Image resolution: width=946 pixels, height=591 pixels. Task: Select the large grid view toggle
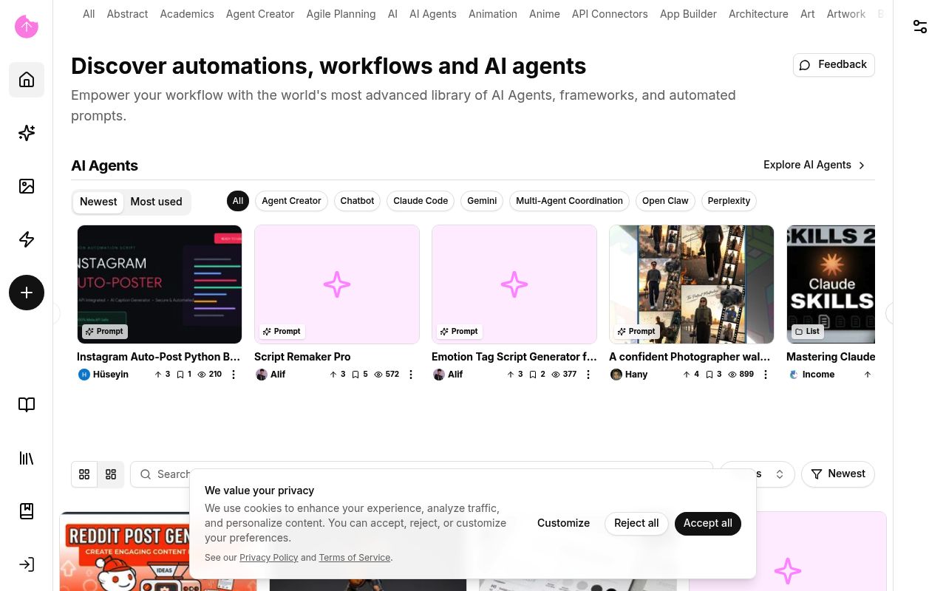click(84, 474)
